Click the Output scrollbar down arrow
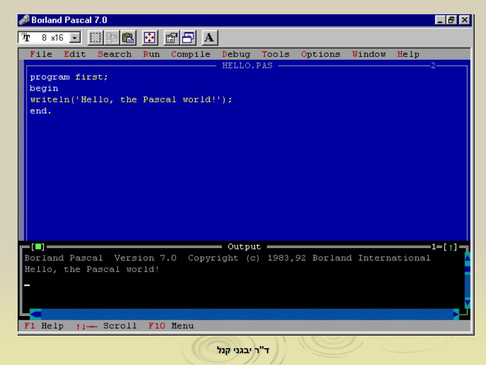Viewport: 486px width, 365px height. (x=467, y=303)
